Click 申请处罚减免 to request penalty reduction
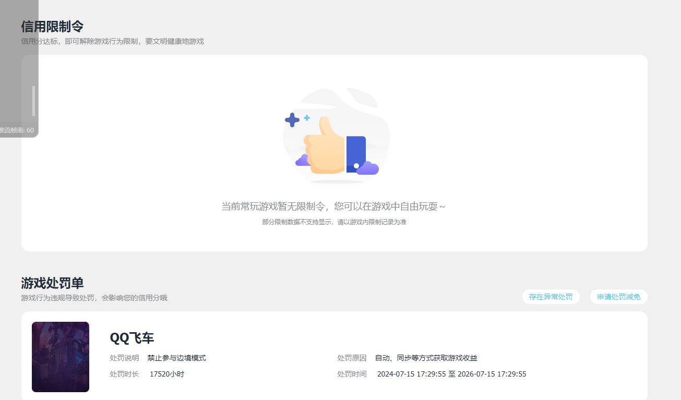Screen dimensions: 681x400 618,296
